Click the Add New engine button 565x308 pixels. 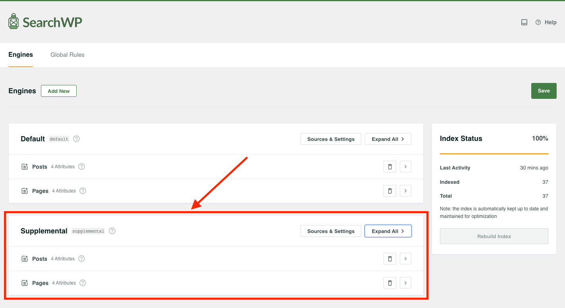click(59, 91)
